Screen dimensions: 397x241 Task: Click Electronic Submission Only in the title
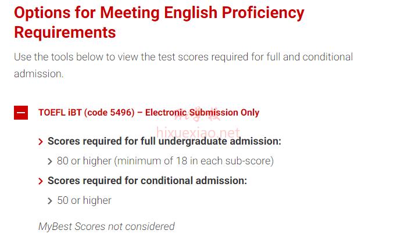coord(202,112)
